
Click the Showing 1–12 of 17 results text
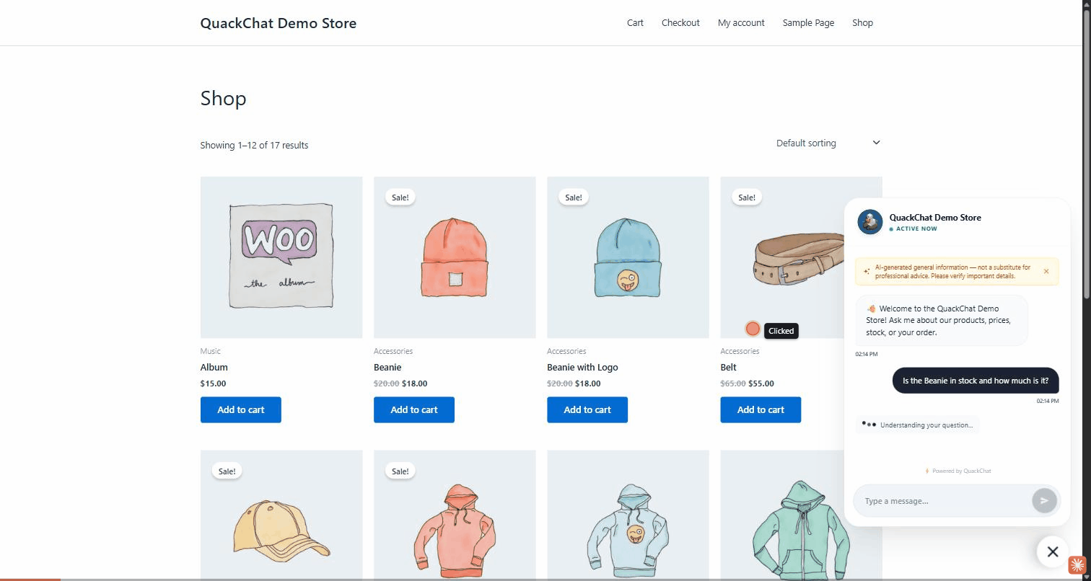pos(254,145)
